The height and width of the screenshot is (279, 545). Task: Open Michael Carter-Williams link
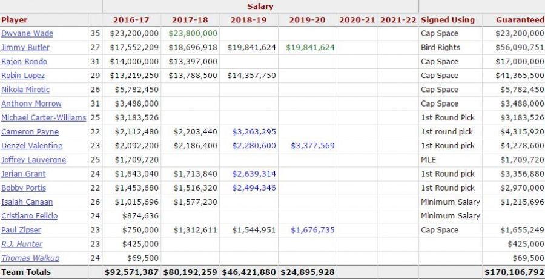pyautogui.click(x=44, y=117)
